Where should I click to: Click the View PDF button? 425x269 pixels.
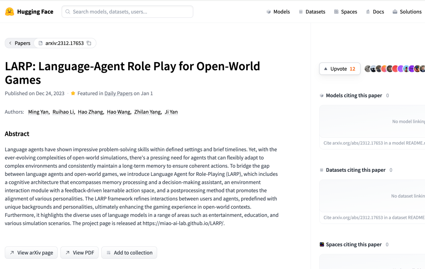point(79,252)
